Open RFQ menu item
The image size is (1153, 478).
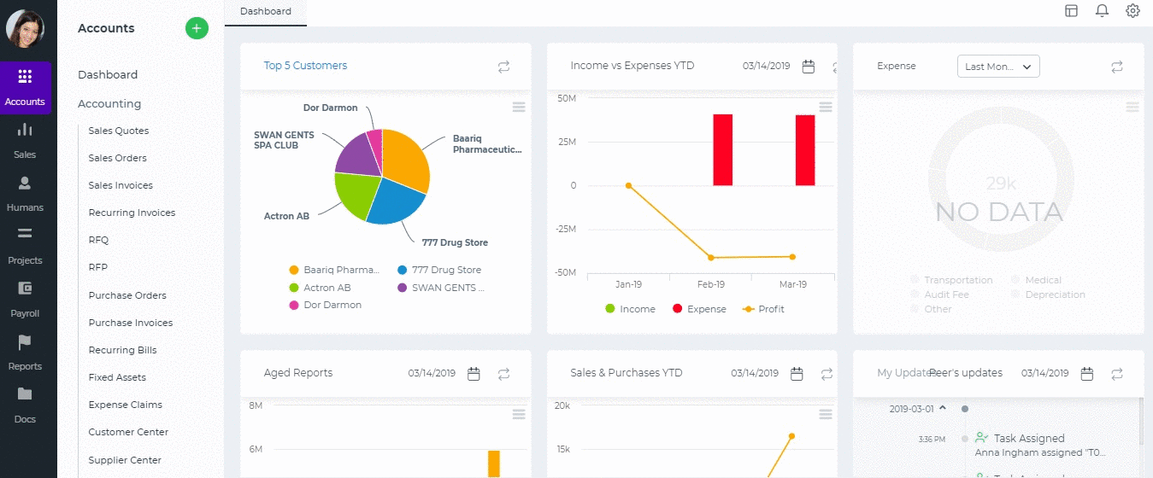point(98,240)
